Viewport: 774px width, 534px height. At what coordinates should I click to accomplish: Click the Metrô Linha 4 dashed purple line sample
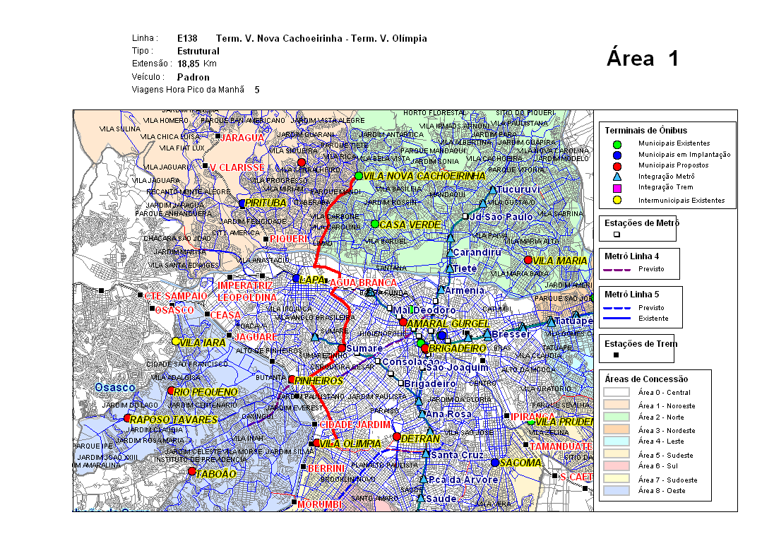coord(617,269)
